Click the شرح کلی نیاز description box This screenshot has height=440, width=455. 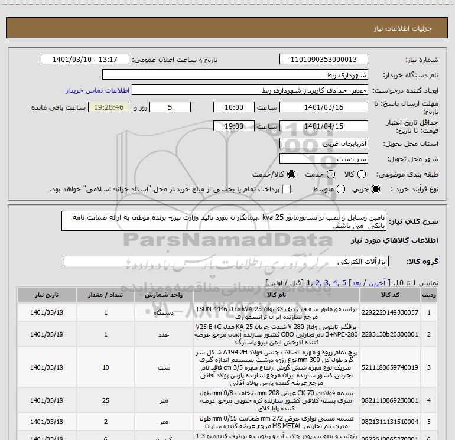(x=224, y=221)
